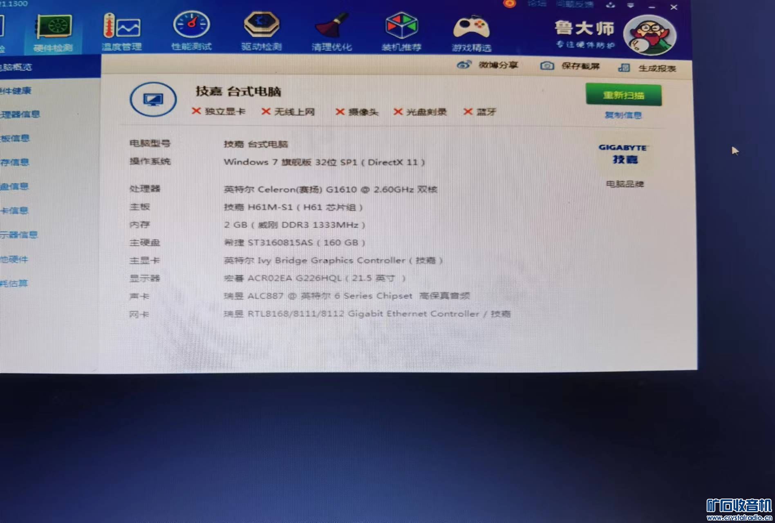The image size is (775, 523).
Task: Click the 鲁大师 mascot avatar
Action: pos(650,35)
